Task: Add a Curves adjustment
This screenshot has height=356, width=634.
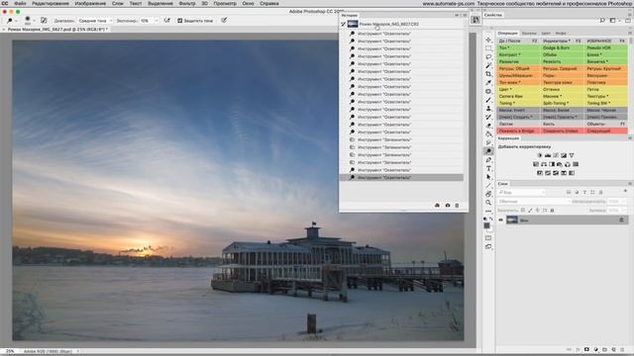Action: point(556,155)
